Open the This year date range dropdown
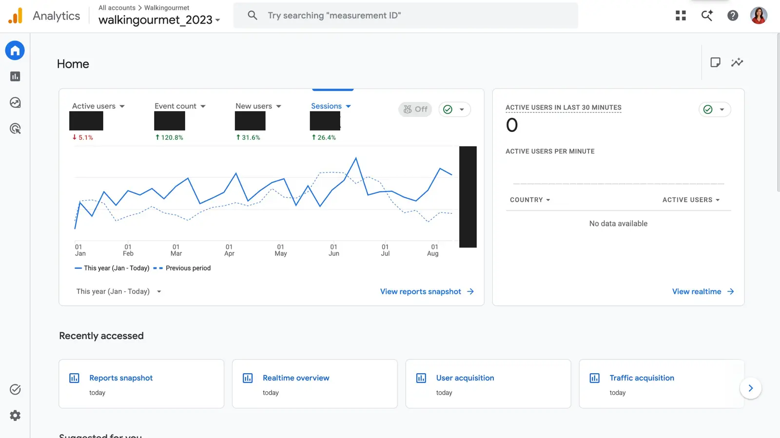780x438 pixels. click(x=118, y=291)
